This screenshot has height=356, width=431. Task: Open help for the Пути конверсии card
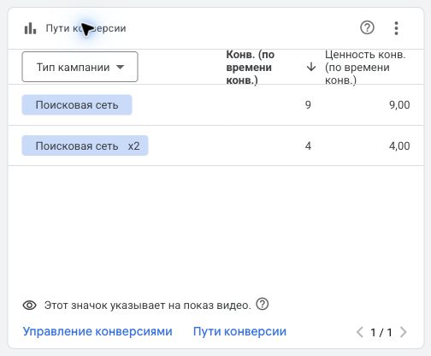367,28
